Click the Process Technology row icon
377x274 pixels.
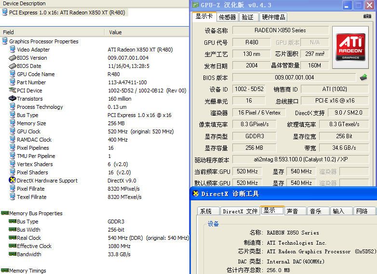tap(13, 106)
